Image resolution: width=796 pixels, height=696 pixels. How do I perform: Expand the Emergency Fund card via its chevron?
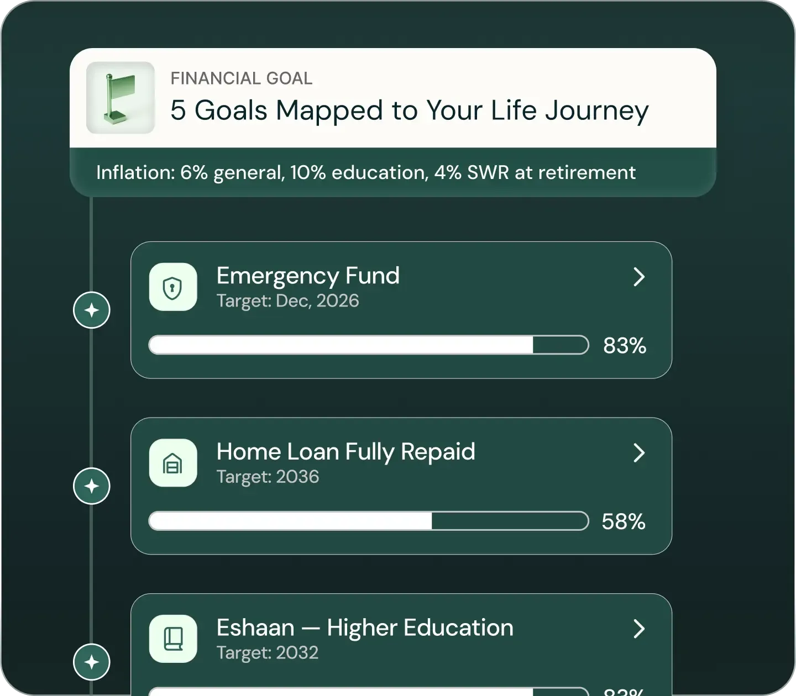(639, 277)
